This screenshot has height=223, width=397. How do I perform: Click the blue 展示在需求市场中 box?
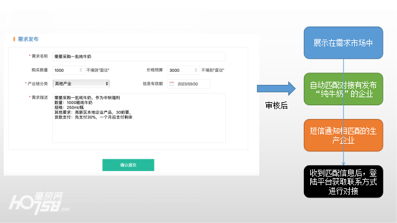(343, 43)
